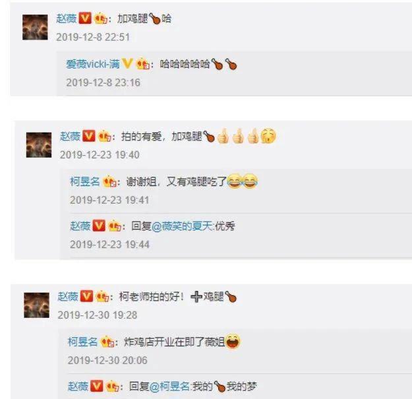This screenshot has width=412, height=399.
Task: Click username 赵薇 on 加鸡腿哈 comment
Action: (x=66, y=18)
